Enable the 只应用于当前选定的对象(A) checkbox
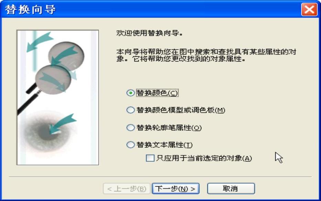321x201 pixels. [x=150, y=158]
